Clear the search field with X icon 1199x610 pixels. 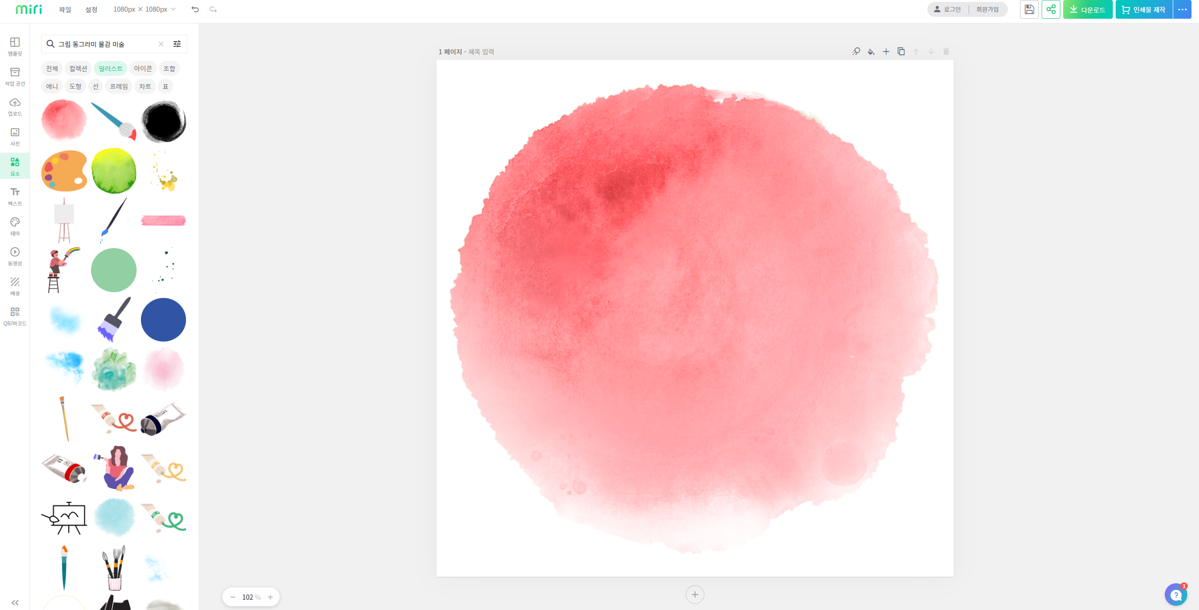pos(161,44)
